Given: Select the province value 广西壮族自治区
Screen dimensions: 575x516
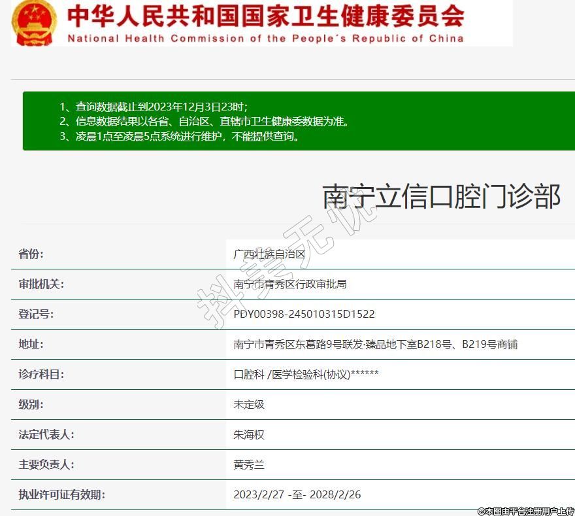Looking at the screenshot, I should tap(269, 254).
